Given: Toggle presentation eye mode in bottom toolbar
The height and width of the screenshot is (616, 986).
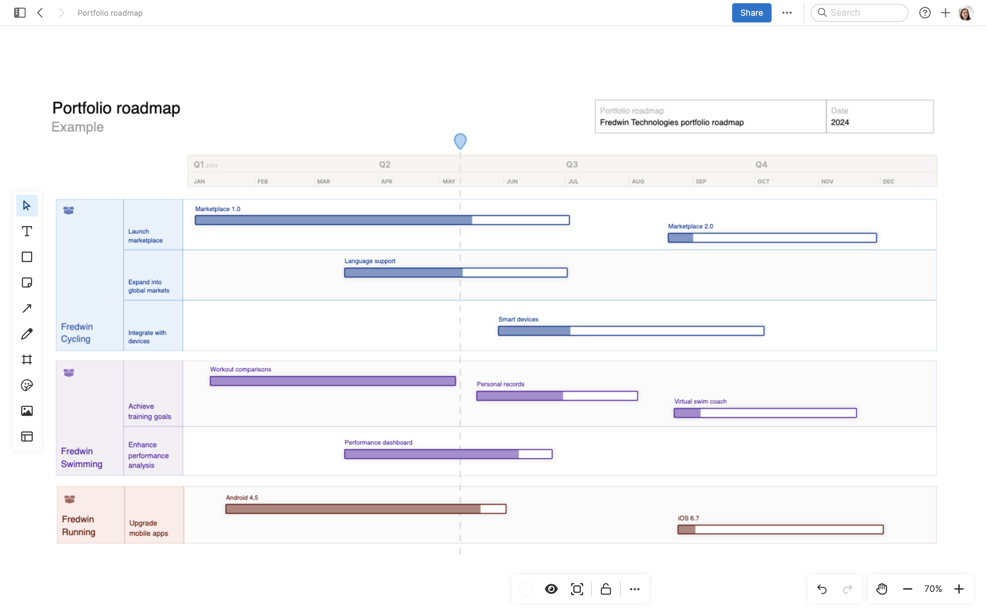Looking at the screenshot, I should (551, 589).
